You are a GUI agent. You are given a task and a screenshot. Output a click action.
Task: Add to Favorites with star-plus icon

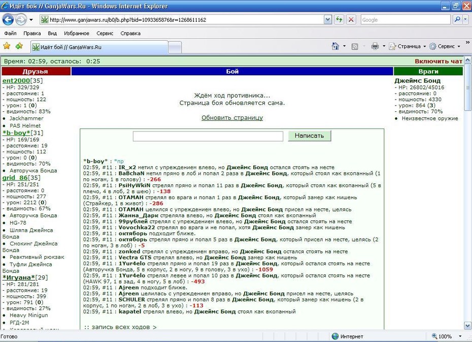(19, 46)
